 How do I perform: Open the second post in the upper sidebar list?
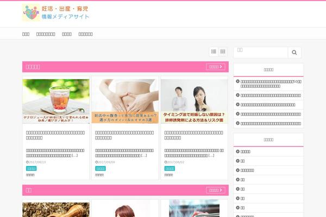271,95
